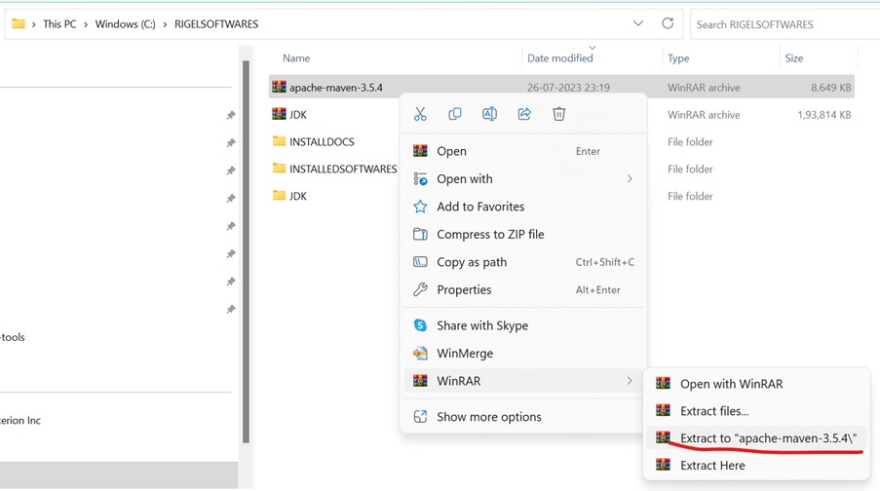Viewport: 880px width, 491px height.
Task: Expand the Open with submenu arrow
Action: (630, 179)
